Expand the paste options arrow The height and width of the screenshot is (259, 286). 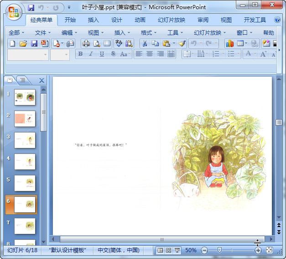[174, 43]
